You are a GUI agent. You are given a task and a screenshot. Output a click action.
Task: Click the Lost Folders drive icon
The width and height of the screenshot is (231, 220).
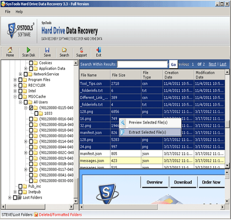click(x=19, y=197)
